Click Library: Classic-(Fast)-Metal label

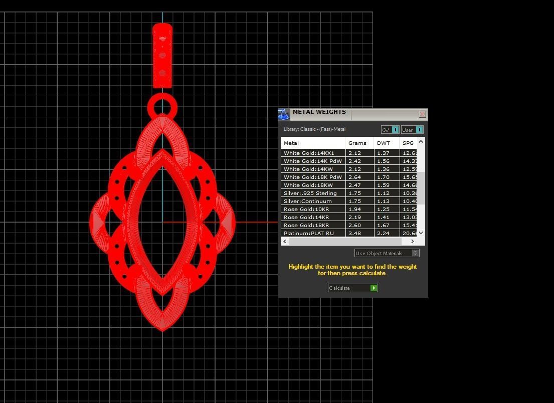tap(314, 129)
